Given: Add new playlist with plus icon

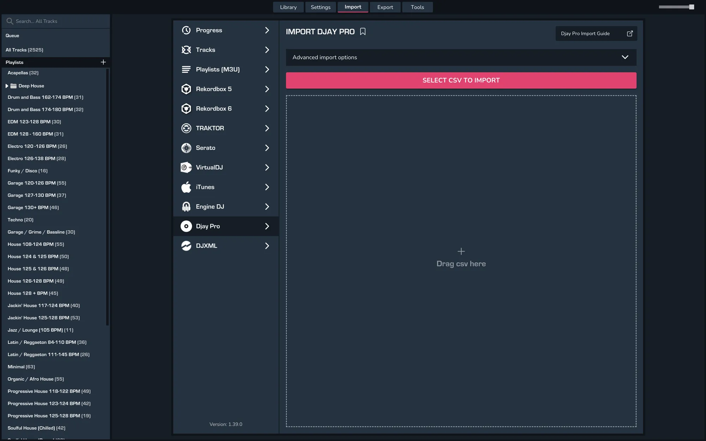Looking at the screenshot, I should [x=103, y=62].
